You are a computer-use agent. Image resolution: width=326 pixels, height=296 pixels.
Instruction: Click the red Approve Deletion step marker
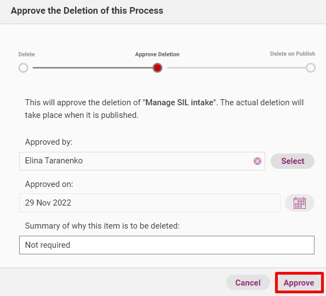coord(157,68)
